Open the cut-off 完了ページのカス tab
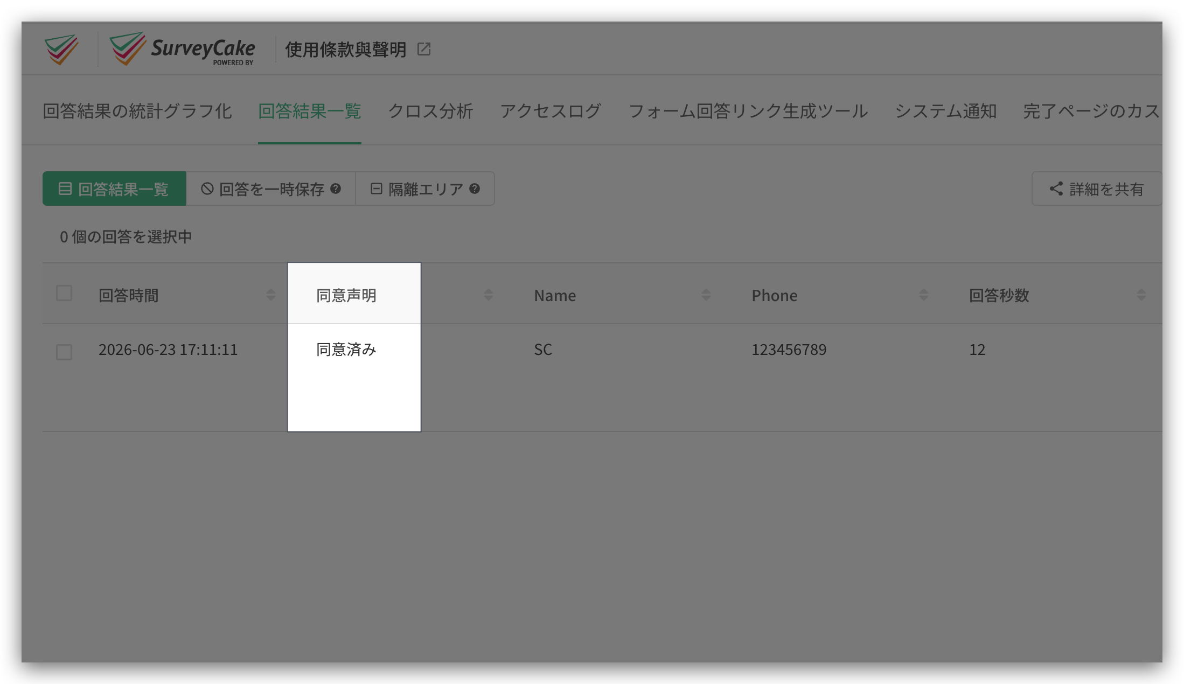 click(x=1091, y=111)
